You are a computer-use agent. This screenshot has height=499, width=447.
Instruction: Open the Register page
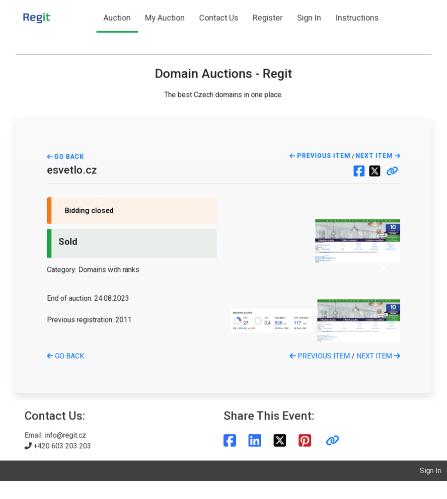267,18
